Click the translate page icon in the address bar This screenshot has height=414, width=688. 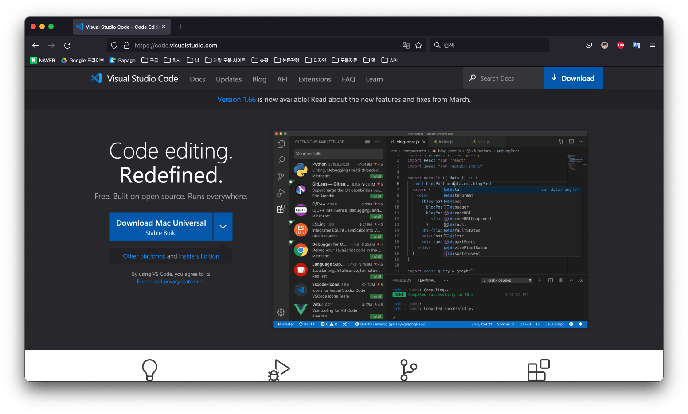(406, 45)
